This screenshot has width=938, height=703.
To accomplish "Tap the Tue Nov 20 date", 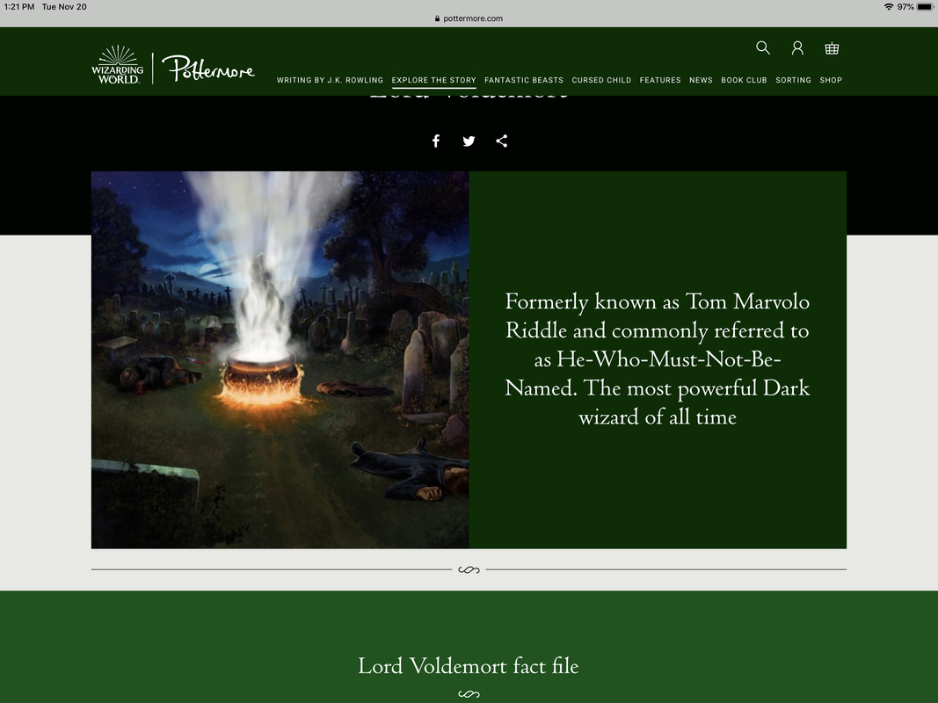I will (64, 6).
